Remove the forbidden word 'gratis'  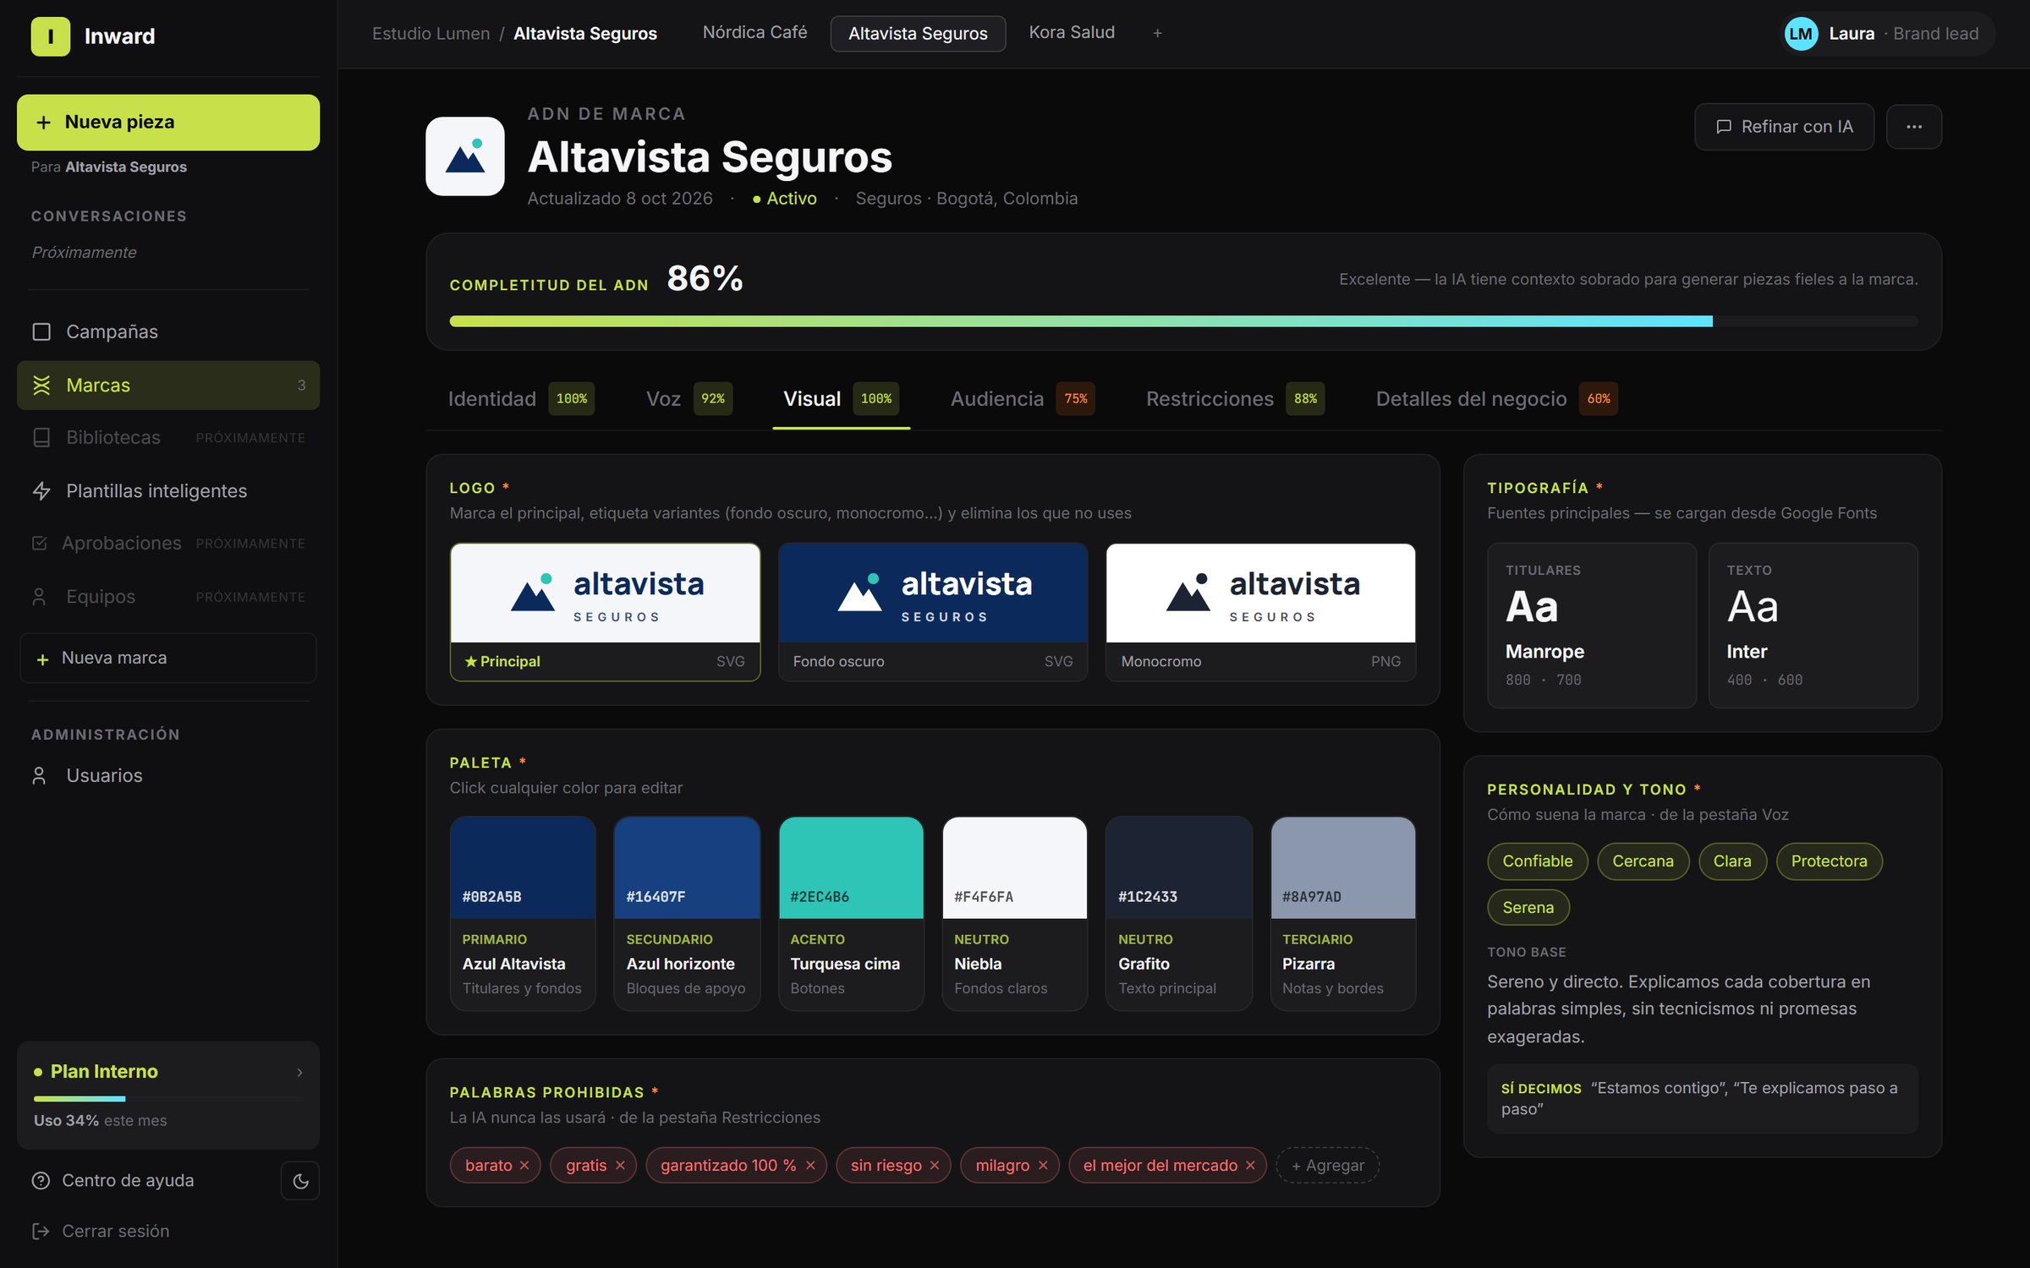(x=620, y=1166)
